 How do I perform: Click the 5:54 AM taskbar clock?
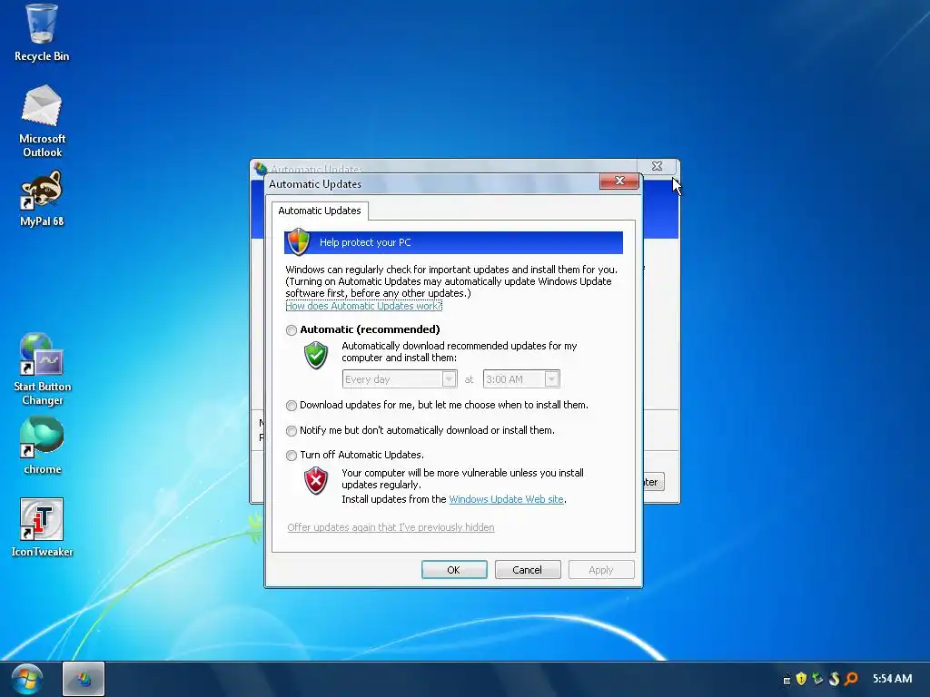coord(892,679)
